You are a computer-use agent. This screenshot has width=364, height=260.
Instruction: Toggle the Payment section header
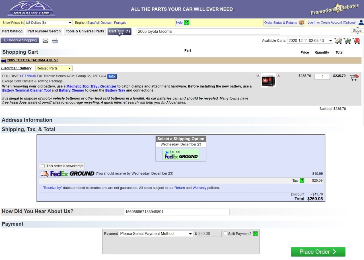click(13, 224)
